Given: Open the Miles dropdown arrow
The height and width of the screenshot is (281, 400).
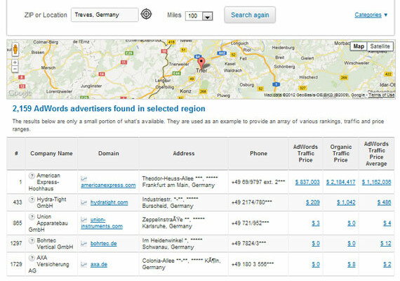Looking at the screenshot, I should click(208, 16).
